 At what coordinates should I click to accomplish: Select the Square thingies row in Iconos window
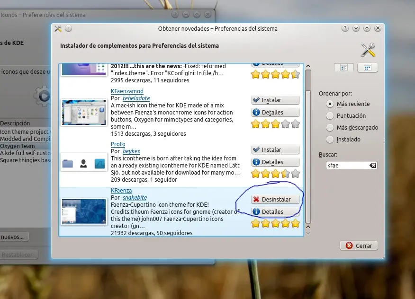26,160
